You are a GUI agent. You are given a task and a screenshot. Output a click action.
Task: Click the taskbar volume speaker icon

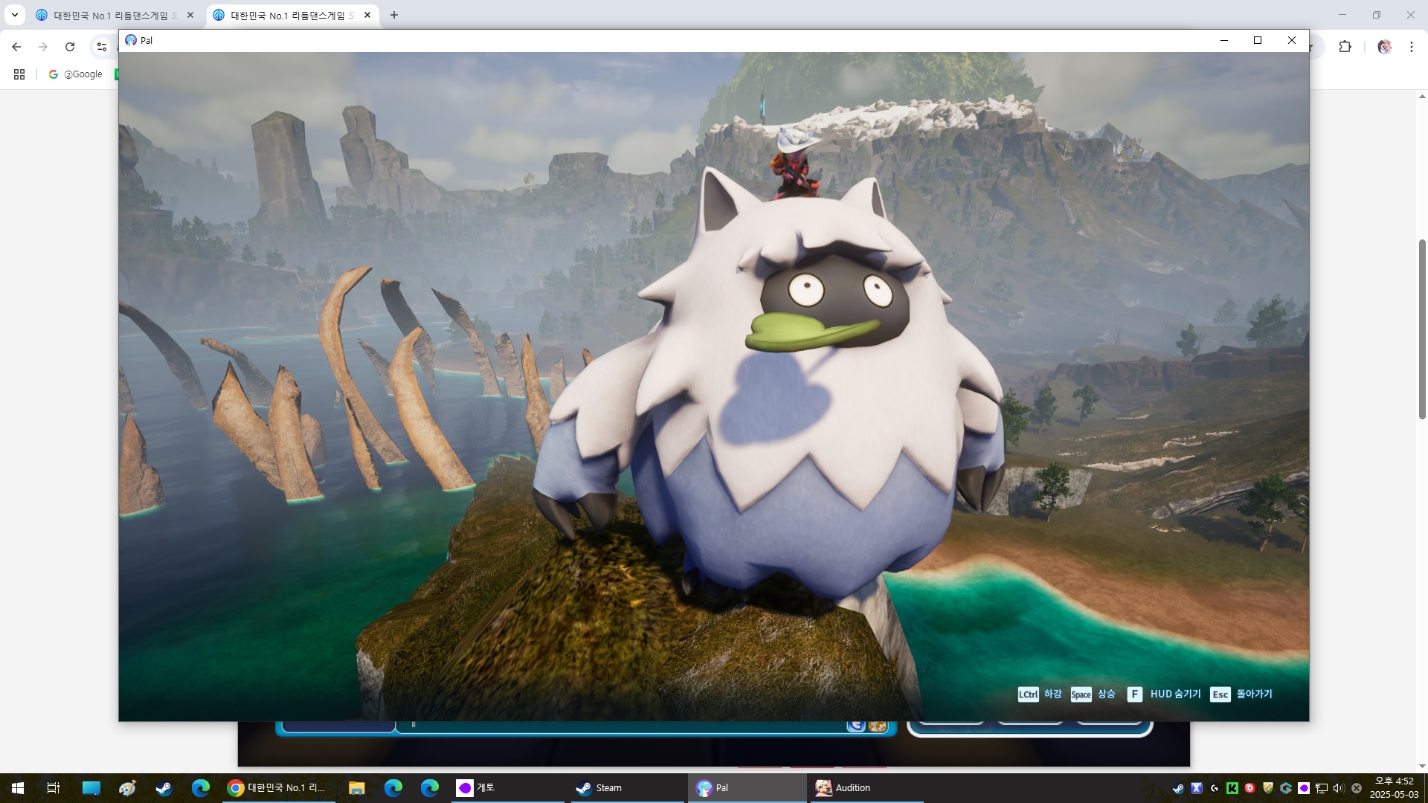[1338, 788]
